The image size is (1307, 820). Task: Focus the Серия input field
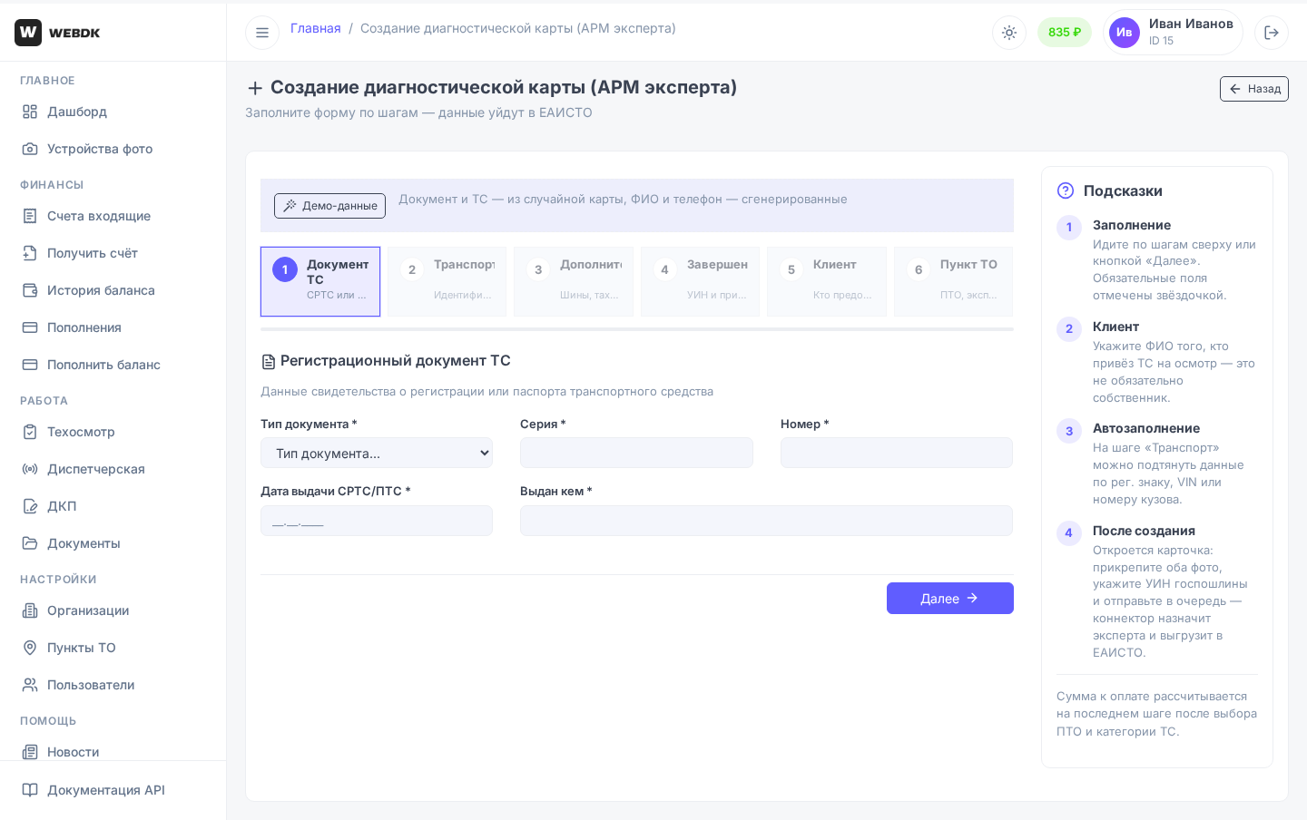click(636, 454)
